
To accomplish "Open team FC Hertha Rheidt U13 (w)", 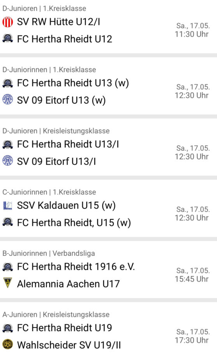I will click(x=73, y=83).
